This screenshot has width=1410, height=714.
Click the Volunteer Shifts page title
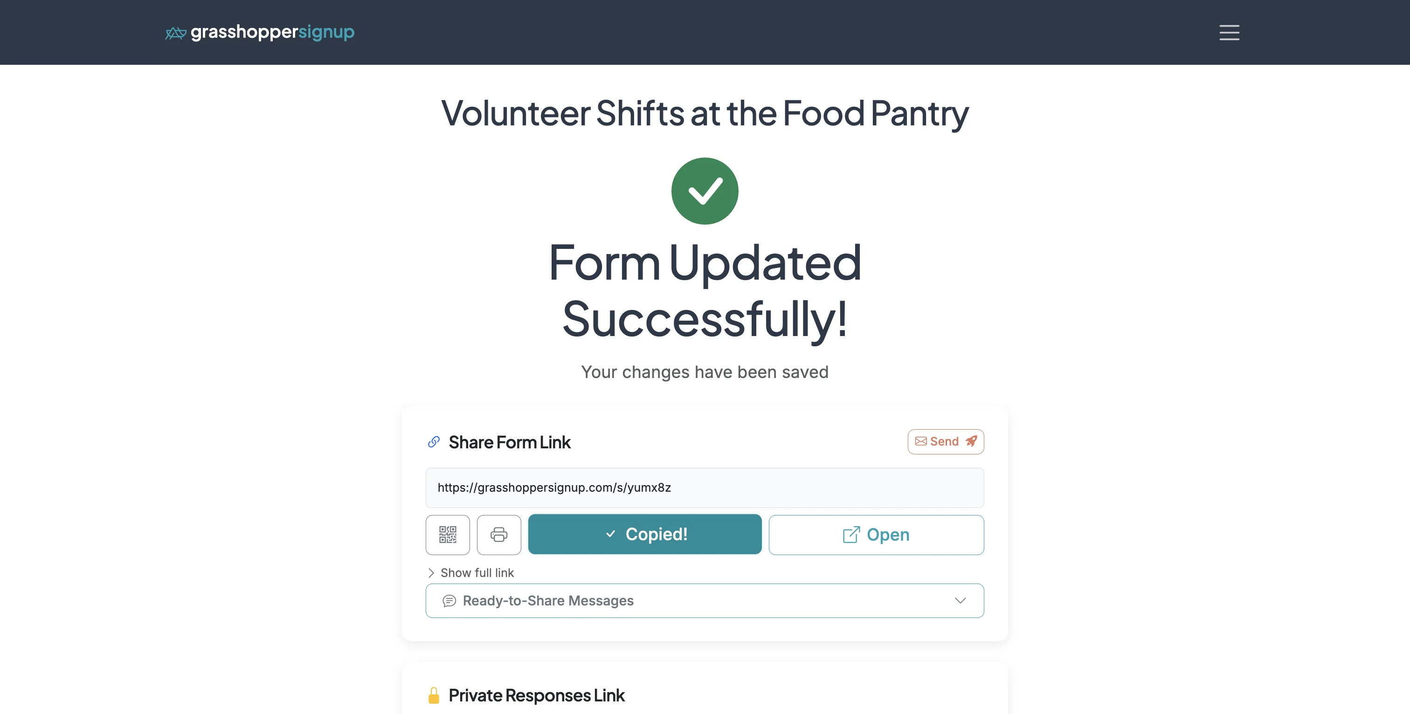705,114
